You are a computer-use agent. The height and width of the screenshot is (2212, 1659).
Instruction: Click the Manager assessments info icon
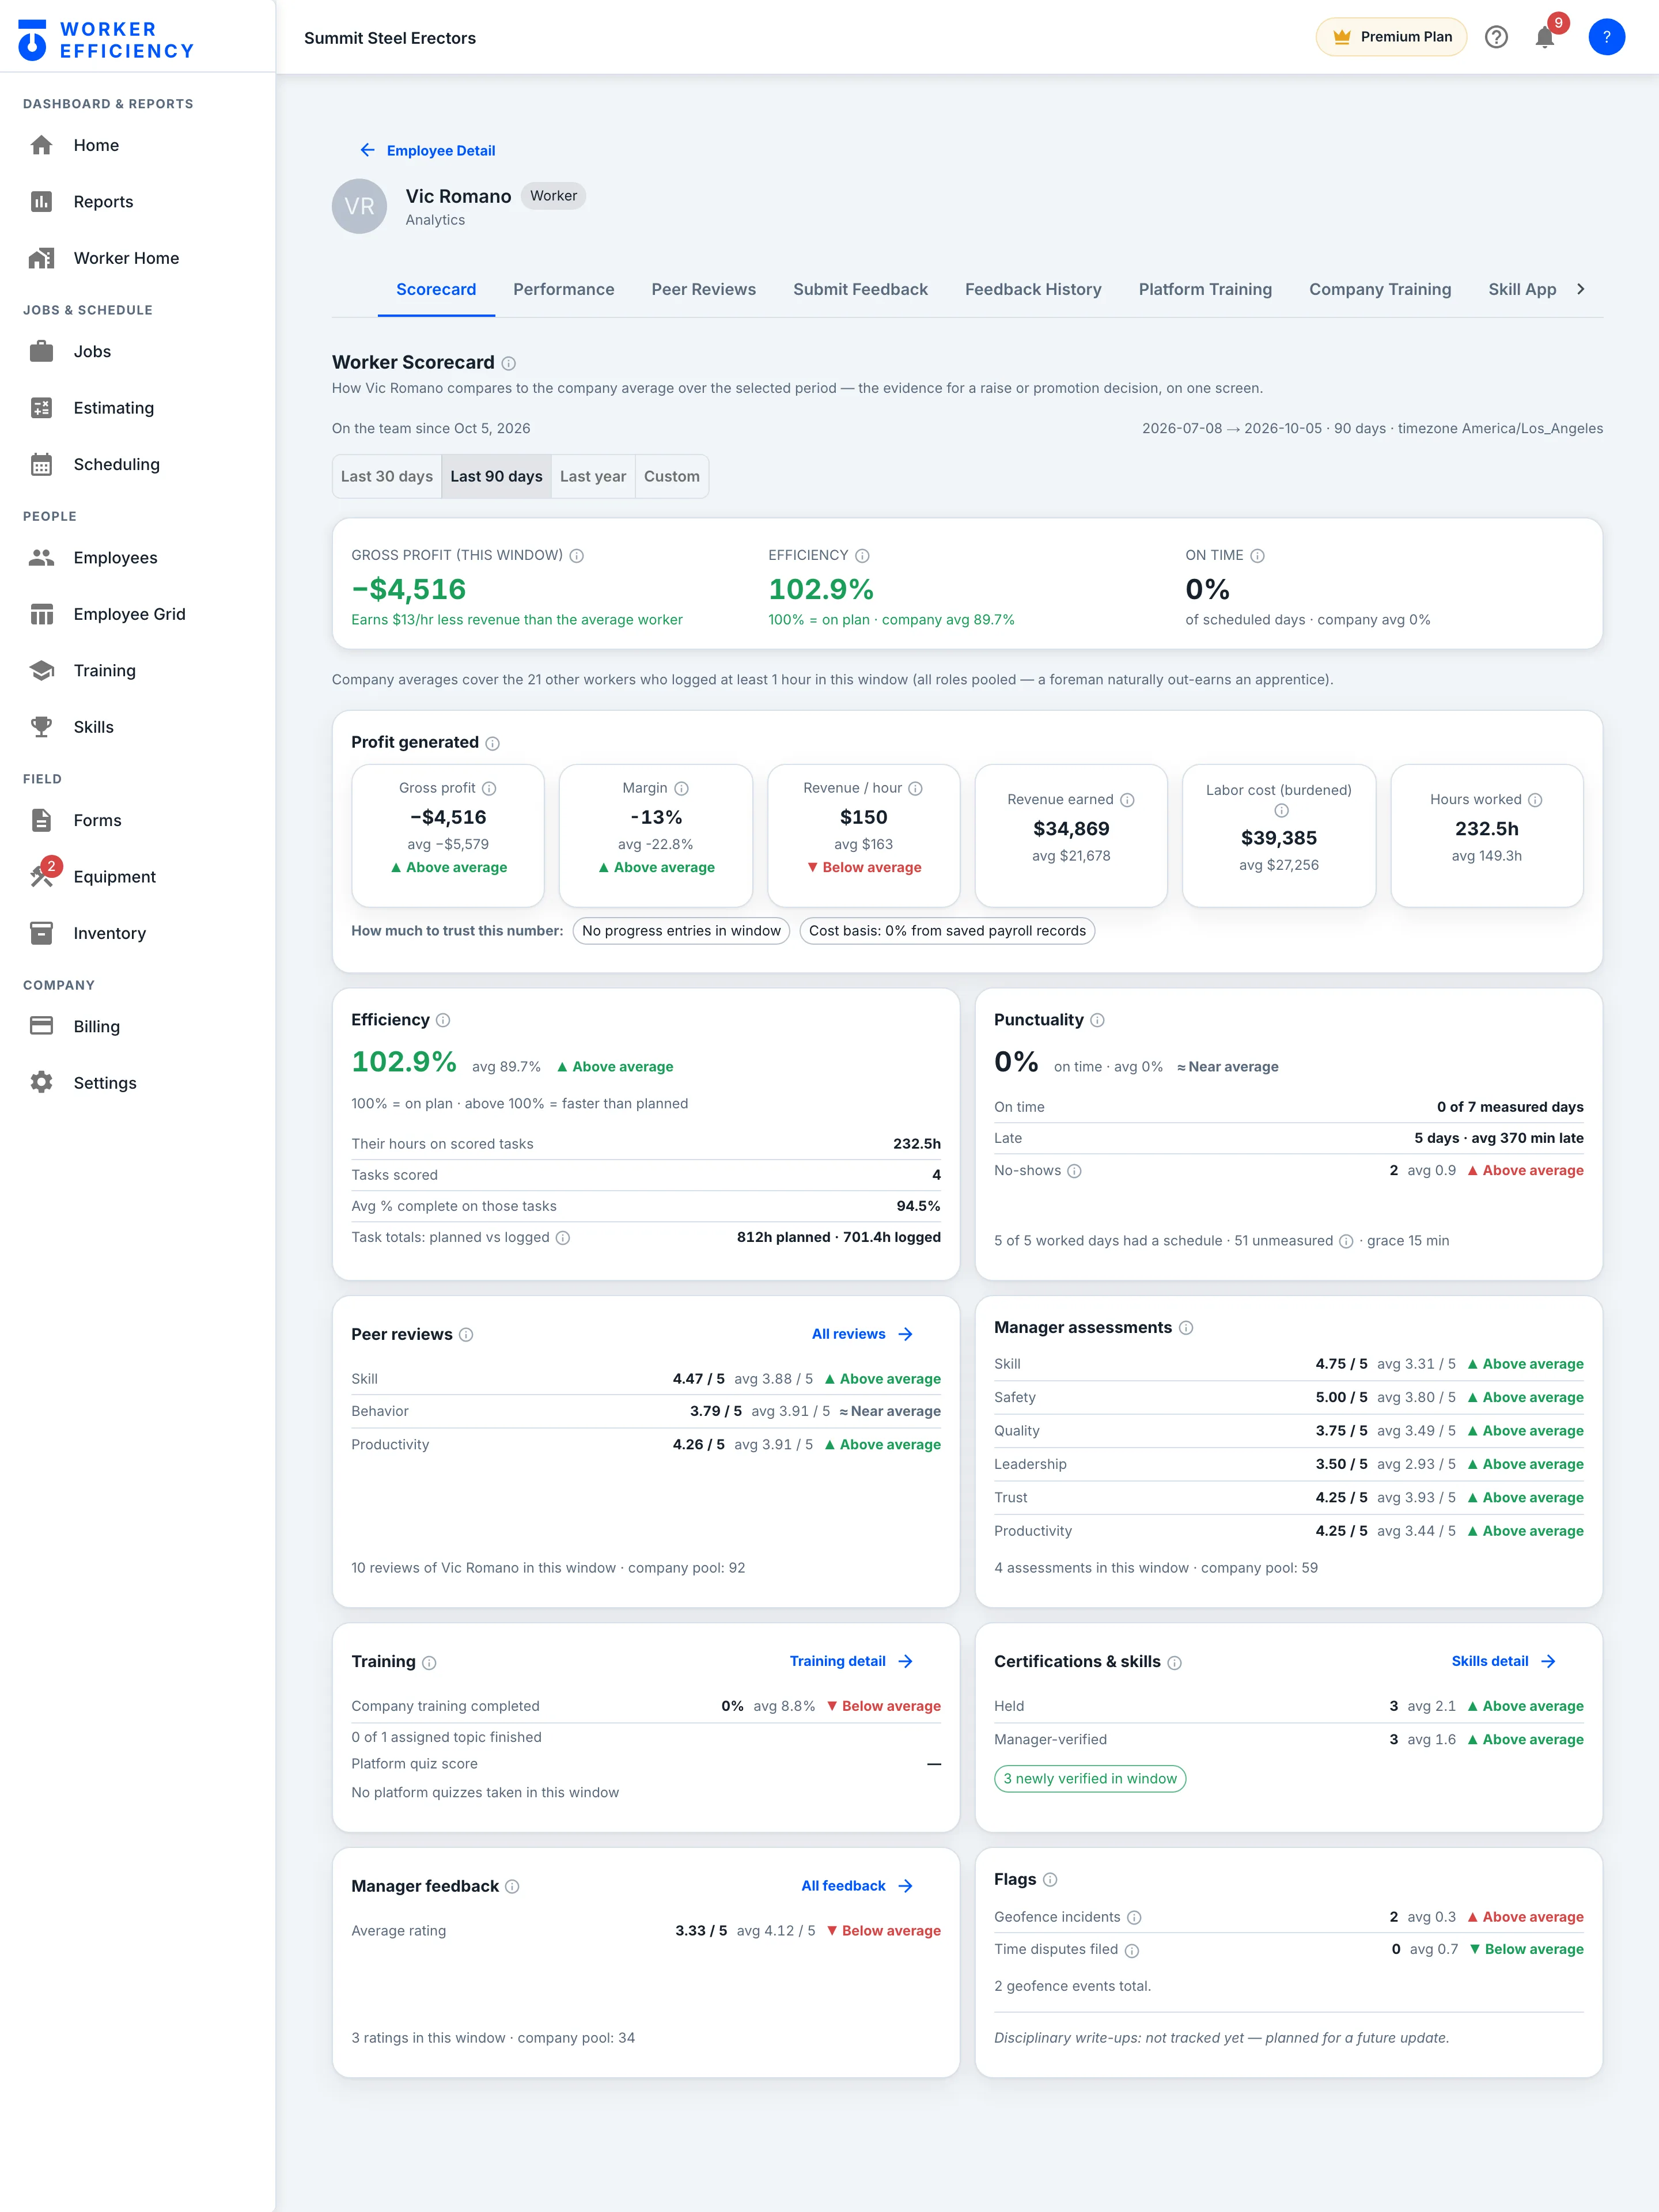[x=1186, y=1328]
